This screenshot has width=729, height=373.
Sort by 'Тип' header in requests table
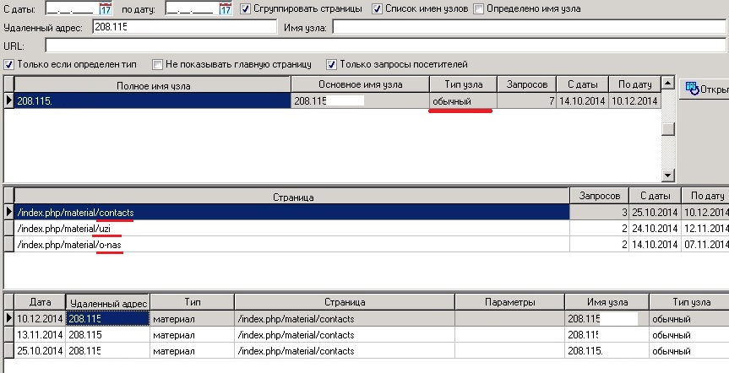[x=193, y=302]
